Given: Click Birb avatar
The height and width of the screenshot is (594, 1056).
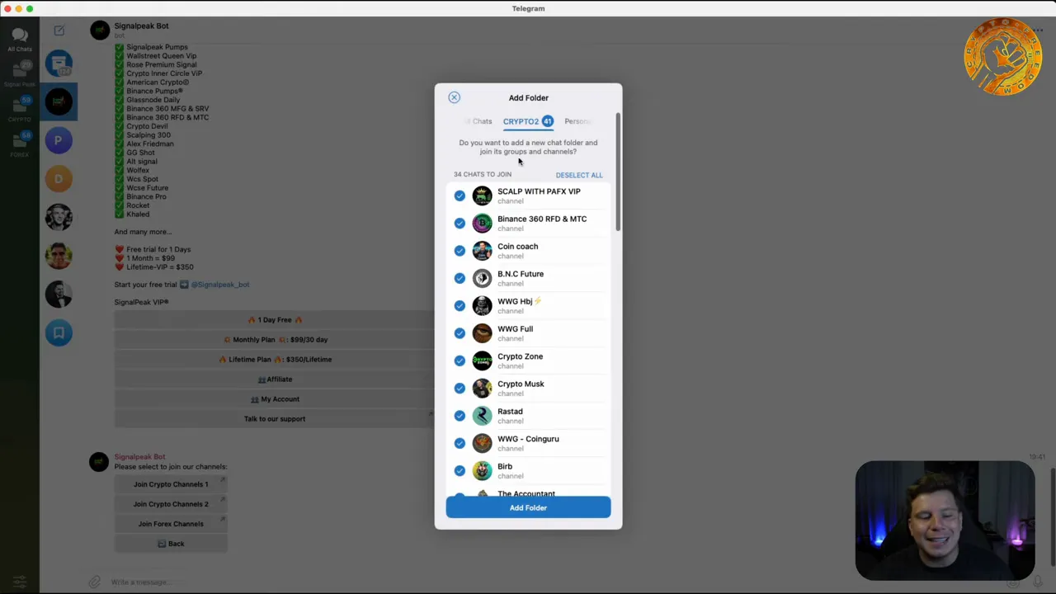Looking at the screenshot, I should tap(482, 470).
